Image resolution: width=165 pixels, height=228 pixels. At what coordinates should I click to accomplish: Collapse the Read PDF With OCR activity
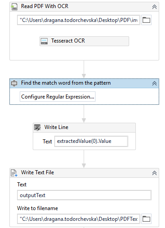[154, 7]
